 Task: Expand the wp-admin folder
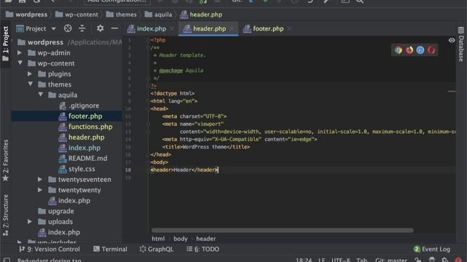[x=20, y=53]
